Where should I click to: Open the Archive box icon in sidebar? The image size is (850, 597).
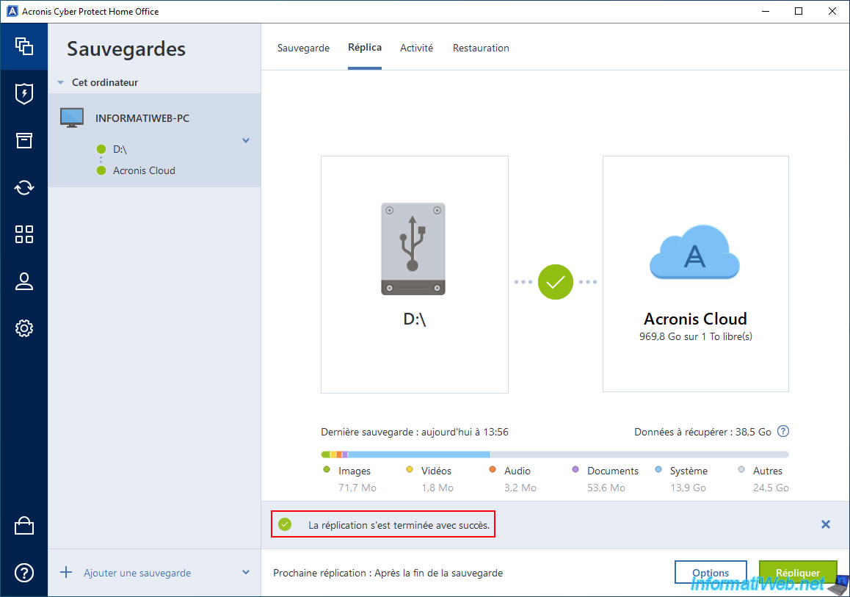23,140
